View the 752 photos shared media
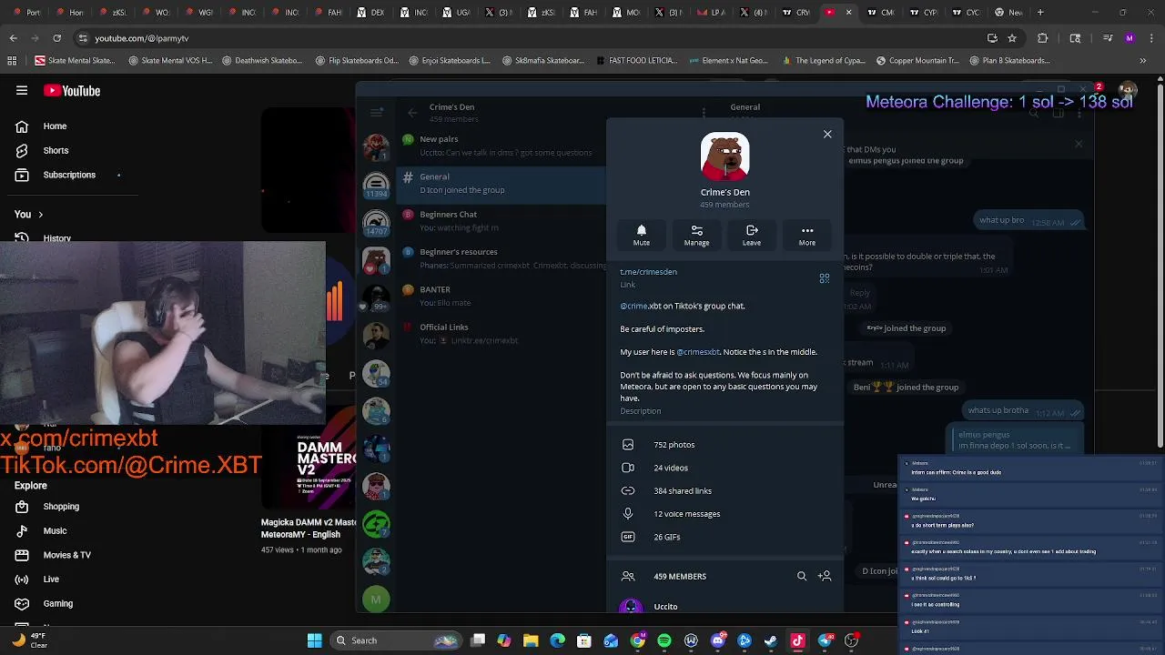Screen dimensions: 1165x655 (x=725, y=445)
